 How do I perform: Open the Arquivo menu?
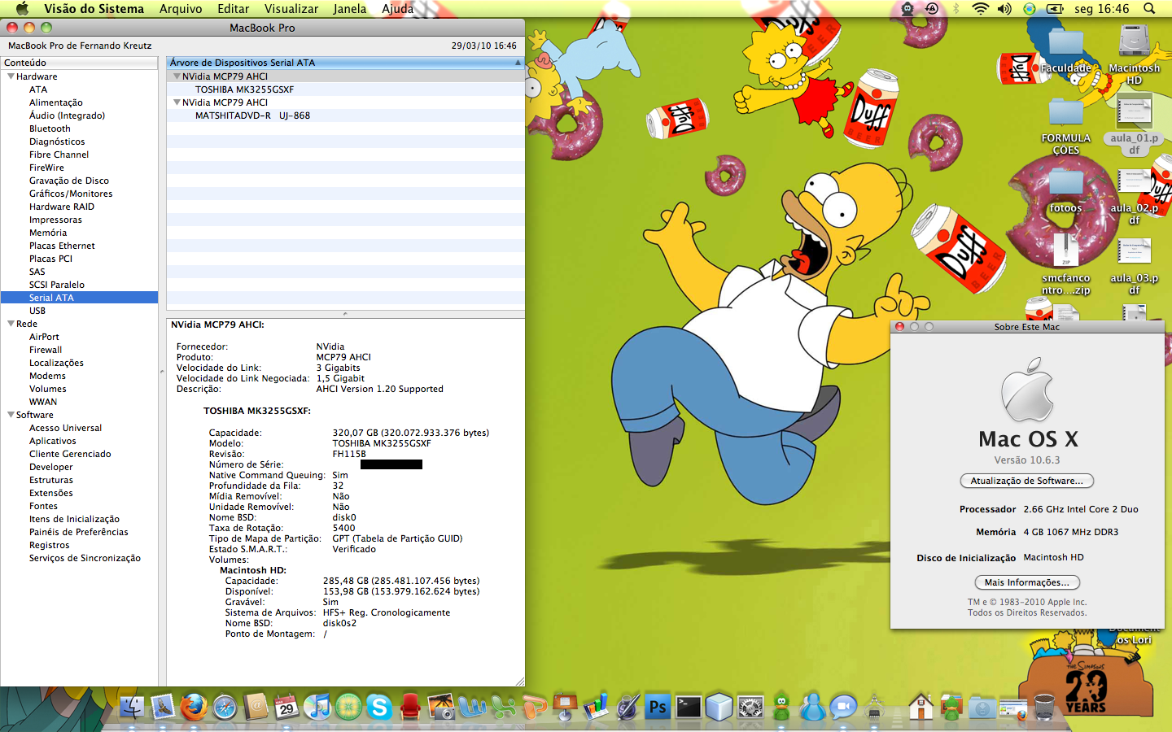tap(181, 9)
